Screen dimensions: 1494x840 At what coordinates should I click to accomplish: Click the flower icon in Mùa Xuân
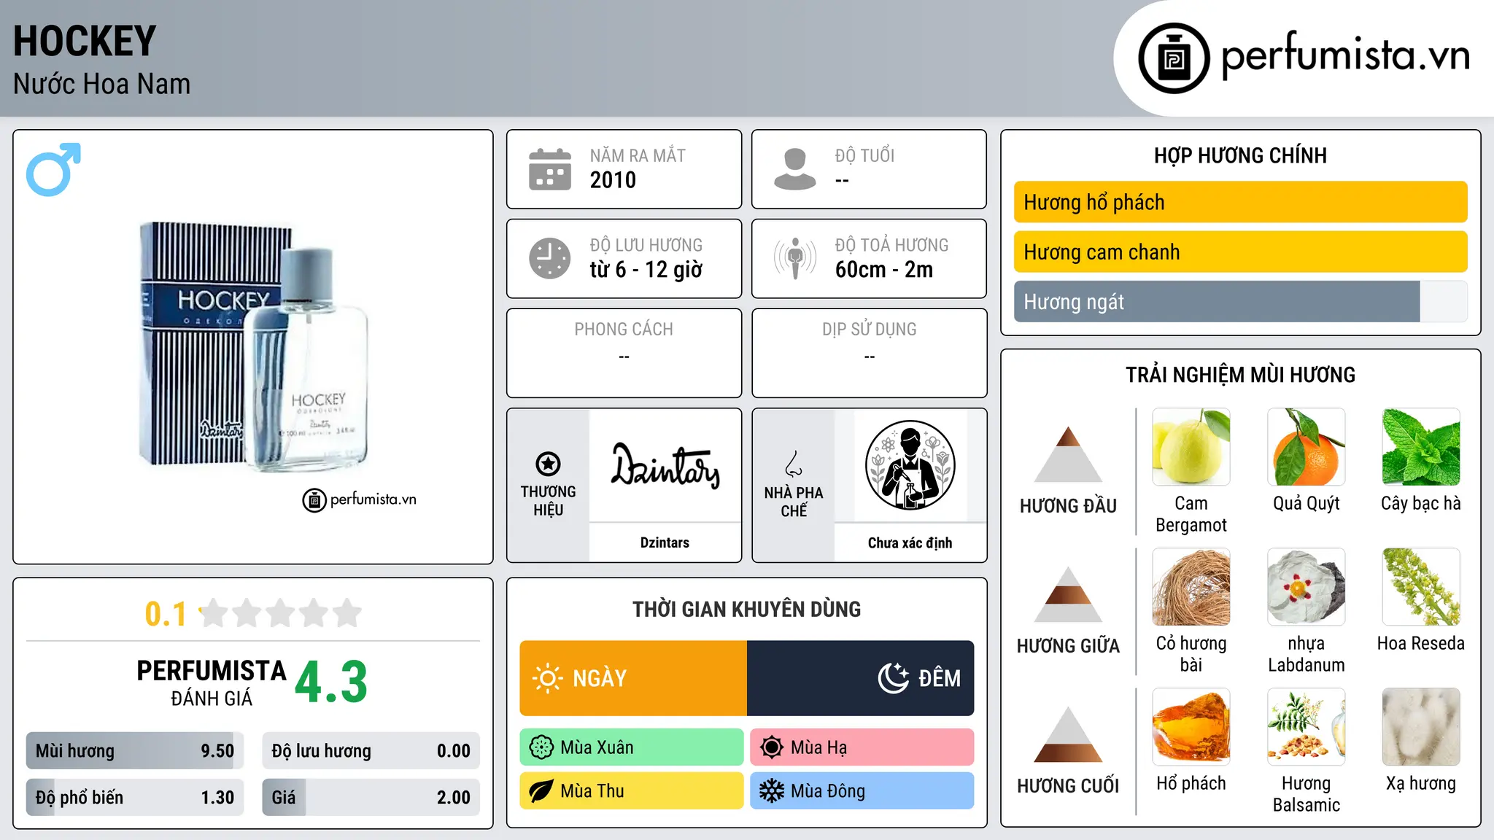click(x=541, y=747)
